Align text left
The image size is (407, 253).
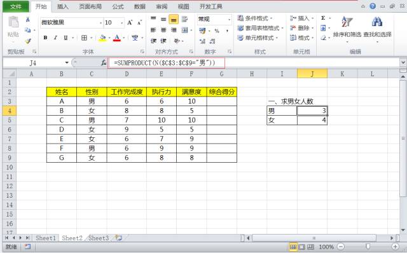pyautogui.click(x=153, y=30)
